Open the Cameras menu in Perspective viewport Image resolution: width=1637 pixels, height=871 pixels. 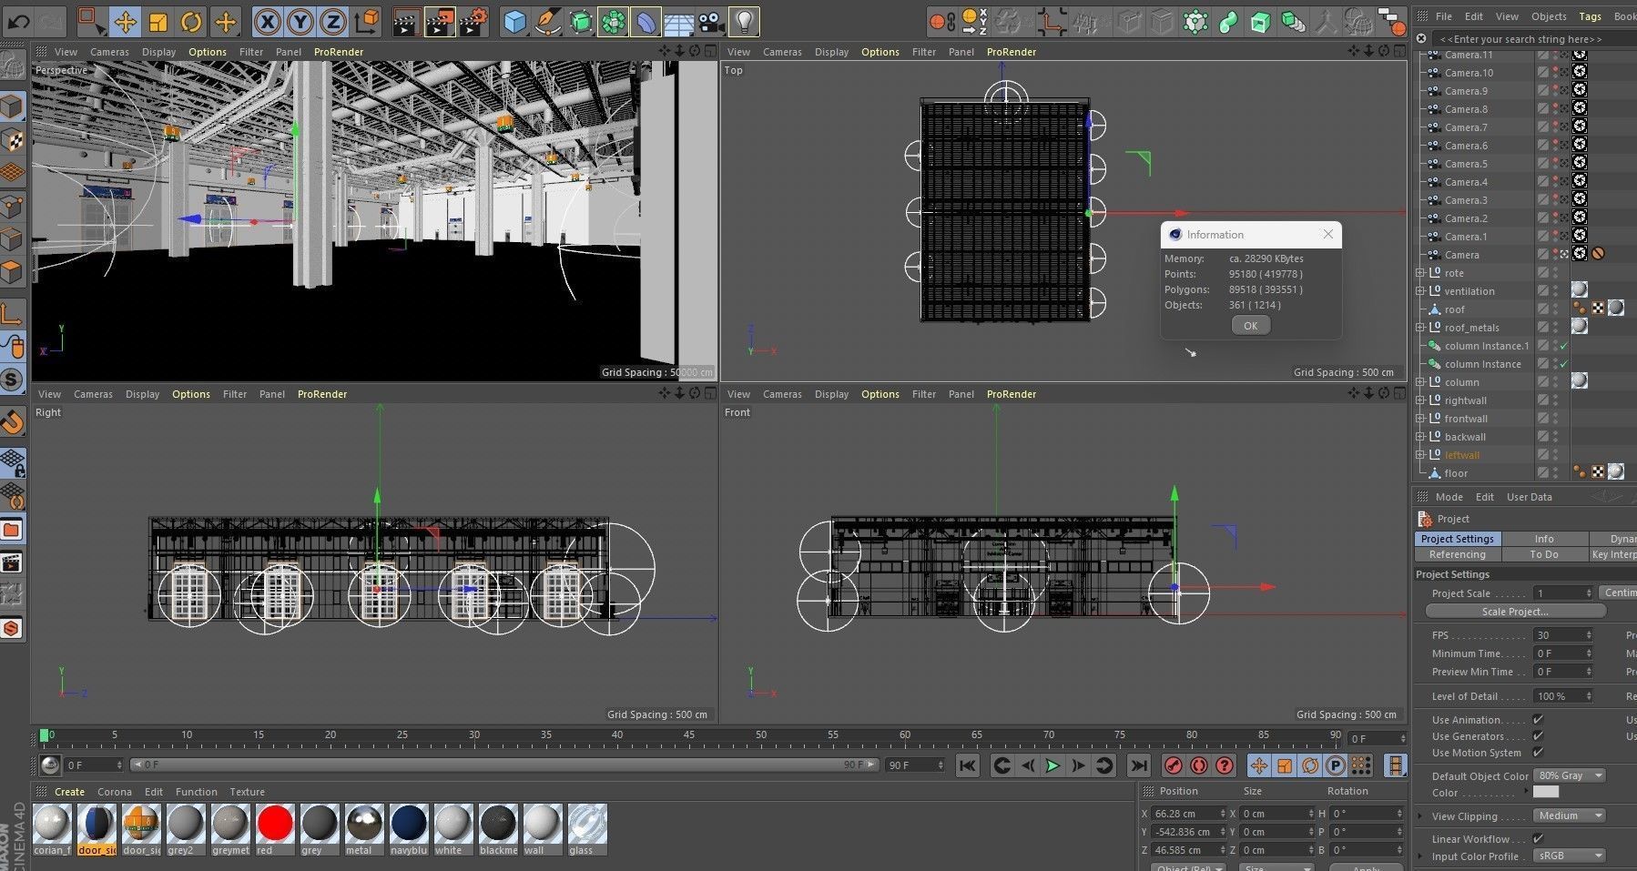109,52
